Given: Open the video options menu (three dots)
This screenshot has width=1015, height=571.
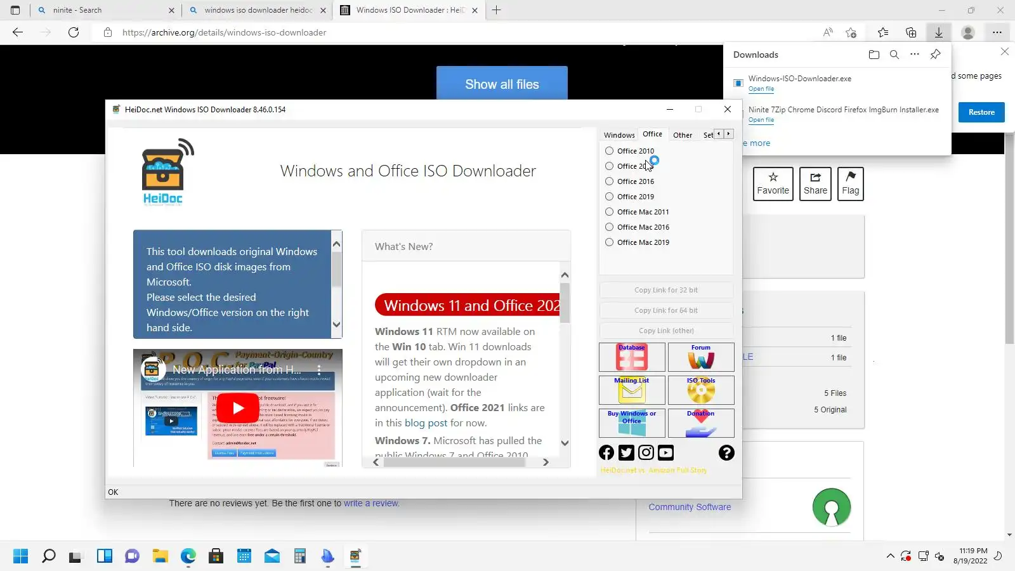Looking at the screenshot, I should [x=319, y=369].
